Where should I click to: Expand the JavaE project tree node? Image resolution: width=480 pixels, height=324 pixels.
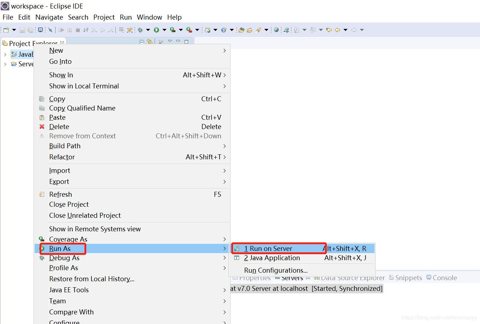pyautogui.click(x=5, y=55)
